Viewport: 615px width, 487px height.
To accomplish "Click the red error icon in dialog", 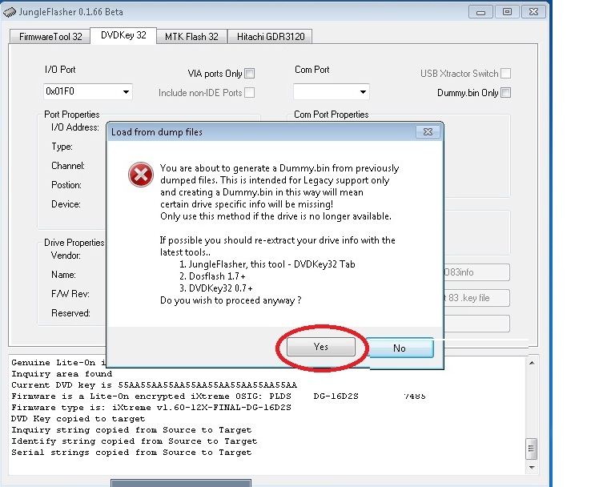I will pyautogui.click(x=140, y=174).
